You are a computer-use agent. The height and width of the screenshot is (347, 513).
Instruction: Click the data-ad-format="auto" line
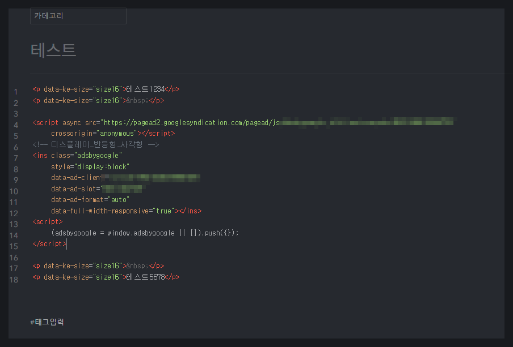click(x=90, y=199)
